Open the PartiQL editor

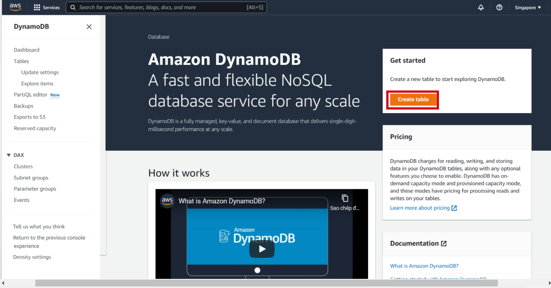(x=31, y=95)
